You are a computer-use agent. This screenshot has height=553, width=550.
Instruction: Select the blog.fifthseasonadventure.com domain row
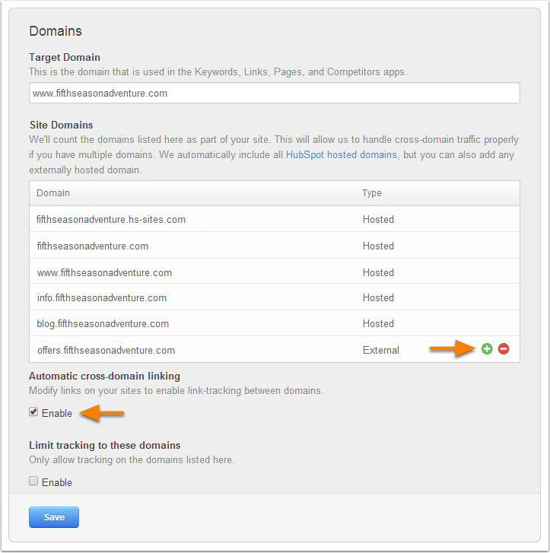(275, 323)
